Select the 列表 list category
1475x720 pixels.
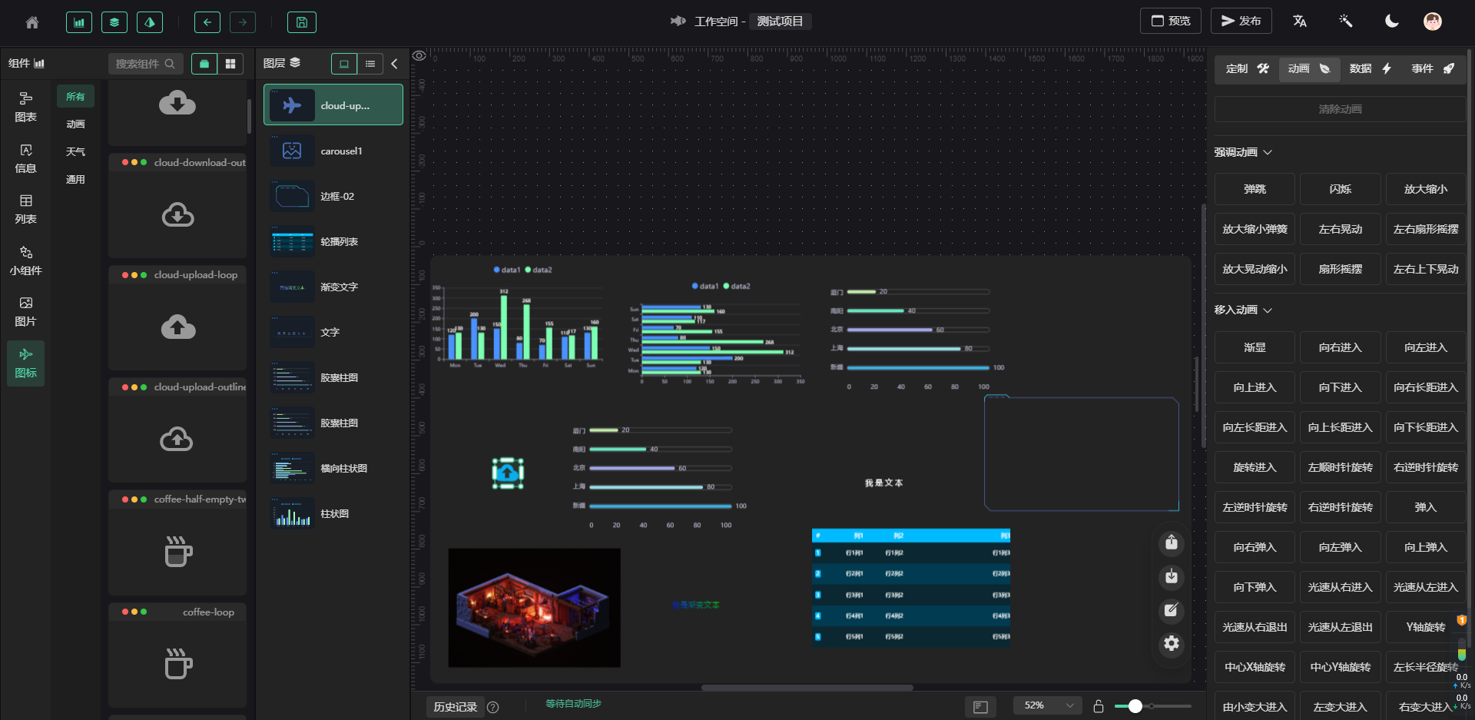coord(25,209)
